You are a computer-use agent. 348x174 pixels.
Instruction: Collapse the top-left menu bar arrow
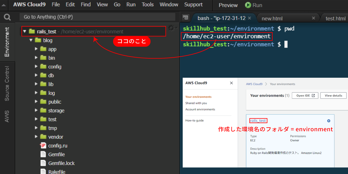4,5
